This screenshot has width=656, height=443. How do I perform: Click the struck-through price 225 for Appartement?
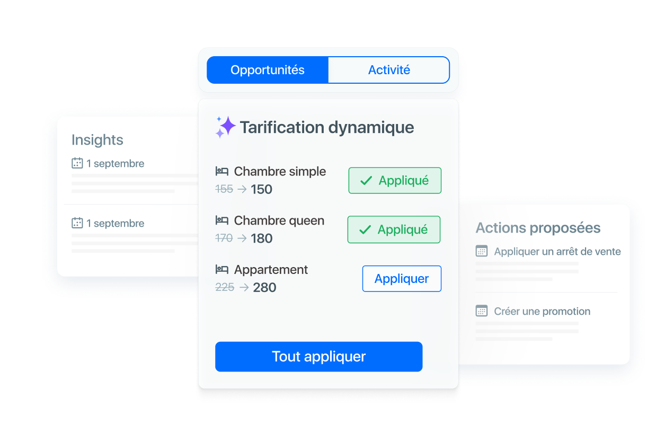point(225,287)
